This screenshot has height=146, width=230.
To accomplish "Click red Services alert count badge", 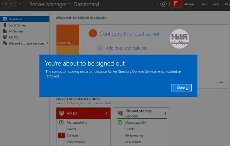I will click(61, 136).
